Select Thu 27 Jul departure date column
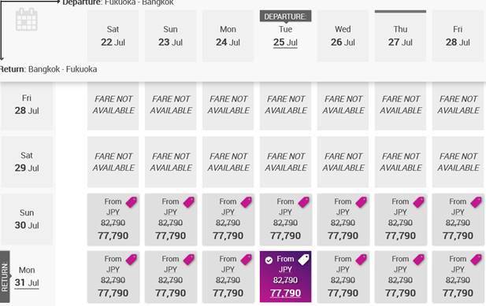This screenshot has width=486, height=306. pyautogui.click(x=400, y=36)
